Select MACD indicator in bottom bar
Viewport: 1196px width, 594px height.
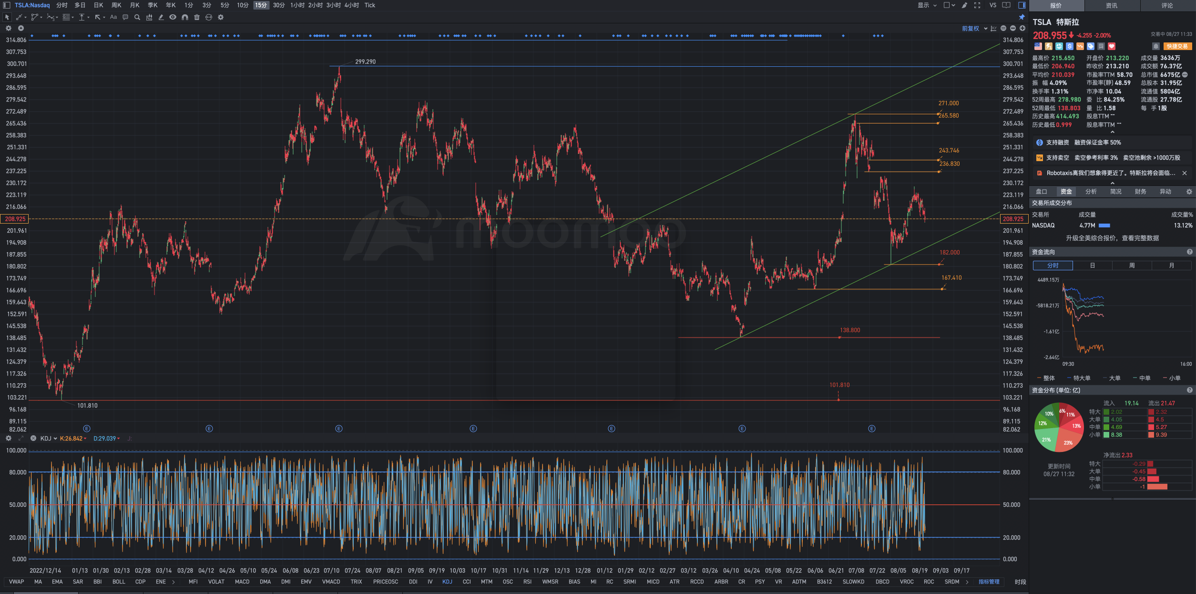[242, 582]
